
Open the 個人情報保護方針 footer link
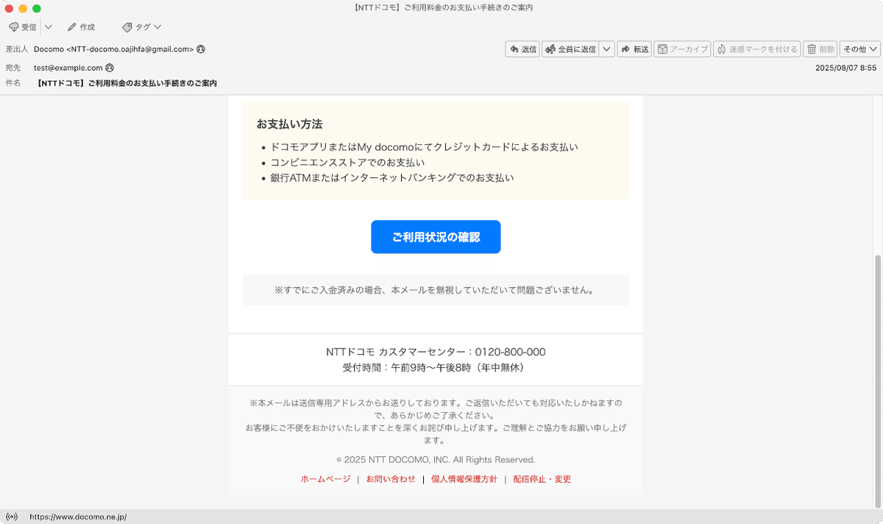point(464,479)
